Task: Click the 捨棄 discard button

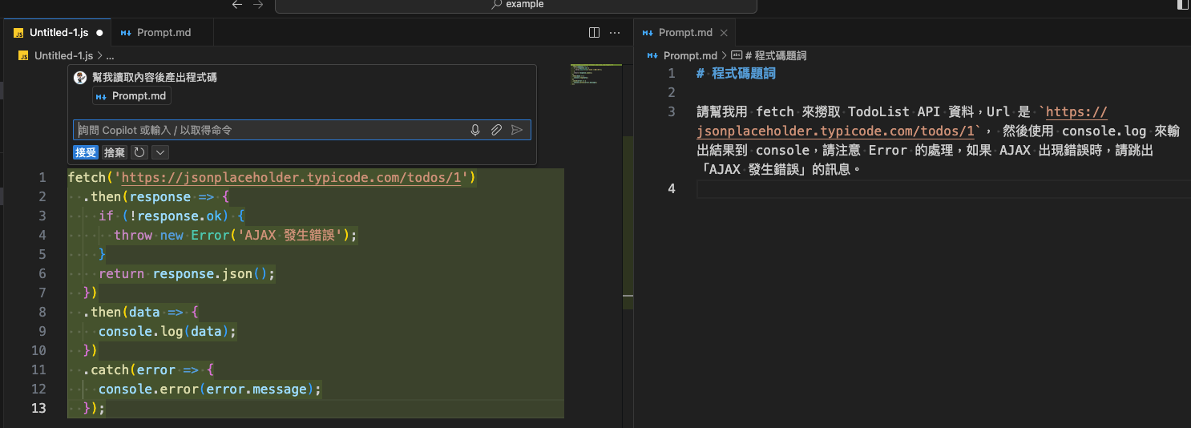Action: pos(115,152)
